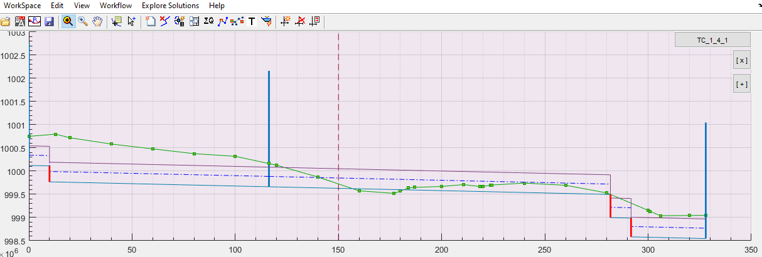This screenshot has width=762, height=257.
Task: Open the Help menu
Action: click(217, 6)
